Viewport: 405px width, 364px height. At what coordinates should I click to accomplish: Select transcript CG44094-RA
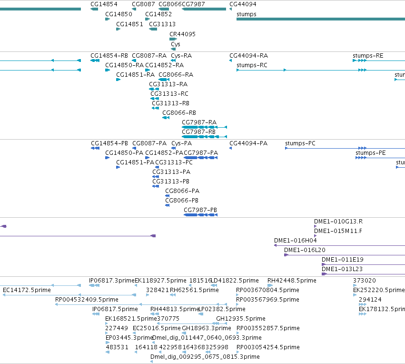(x=248, y=56)
